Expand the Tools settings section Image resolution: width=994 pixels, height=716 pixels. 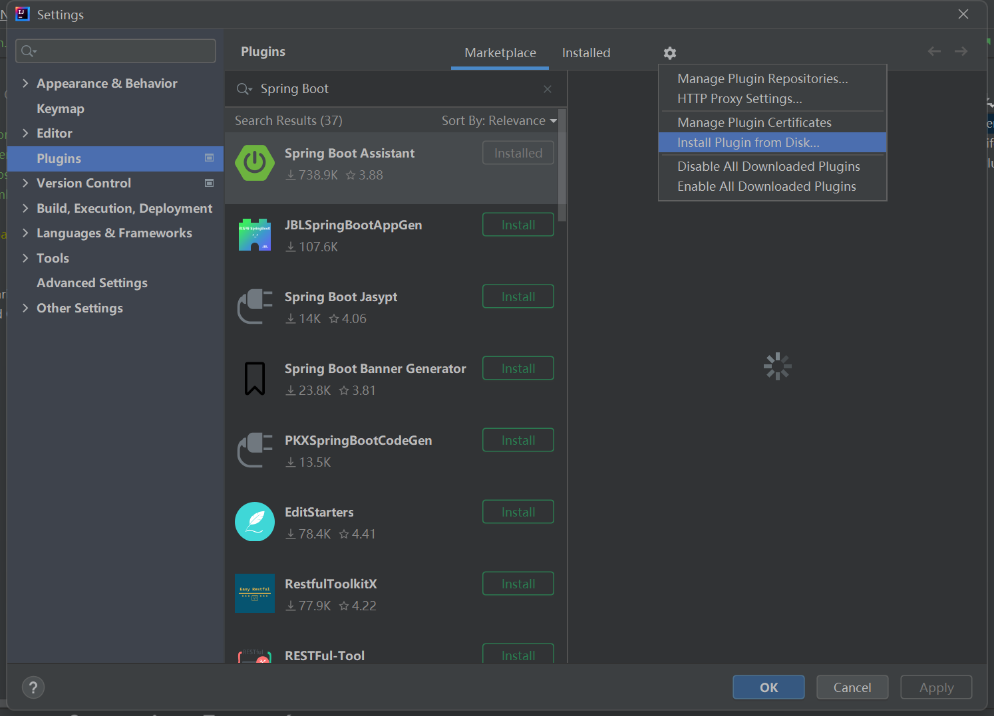pyautogui.click(x=25, y=258)
